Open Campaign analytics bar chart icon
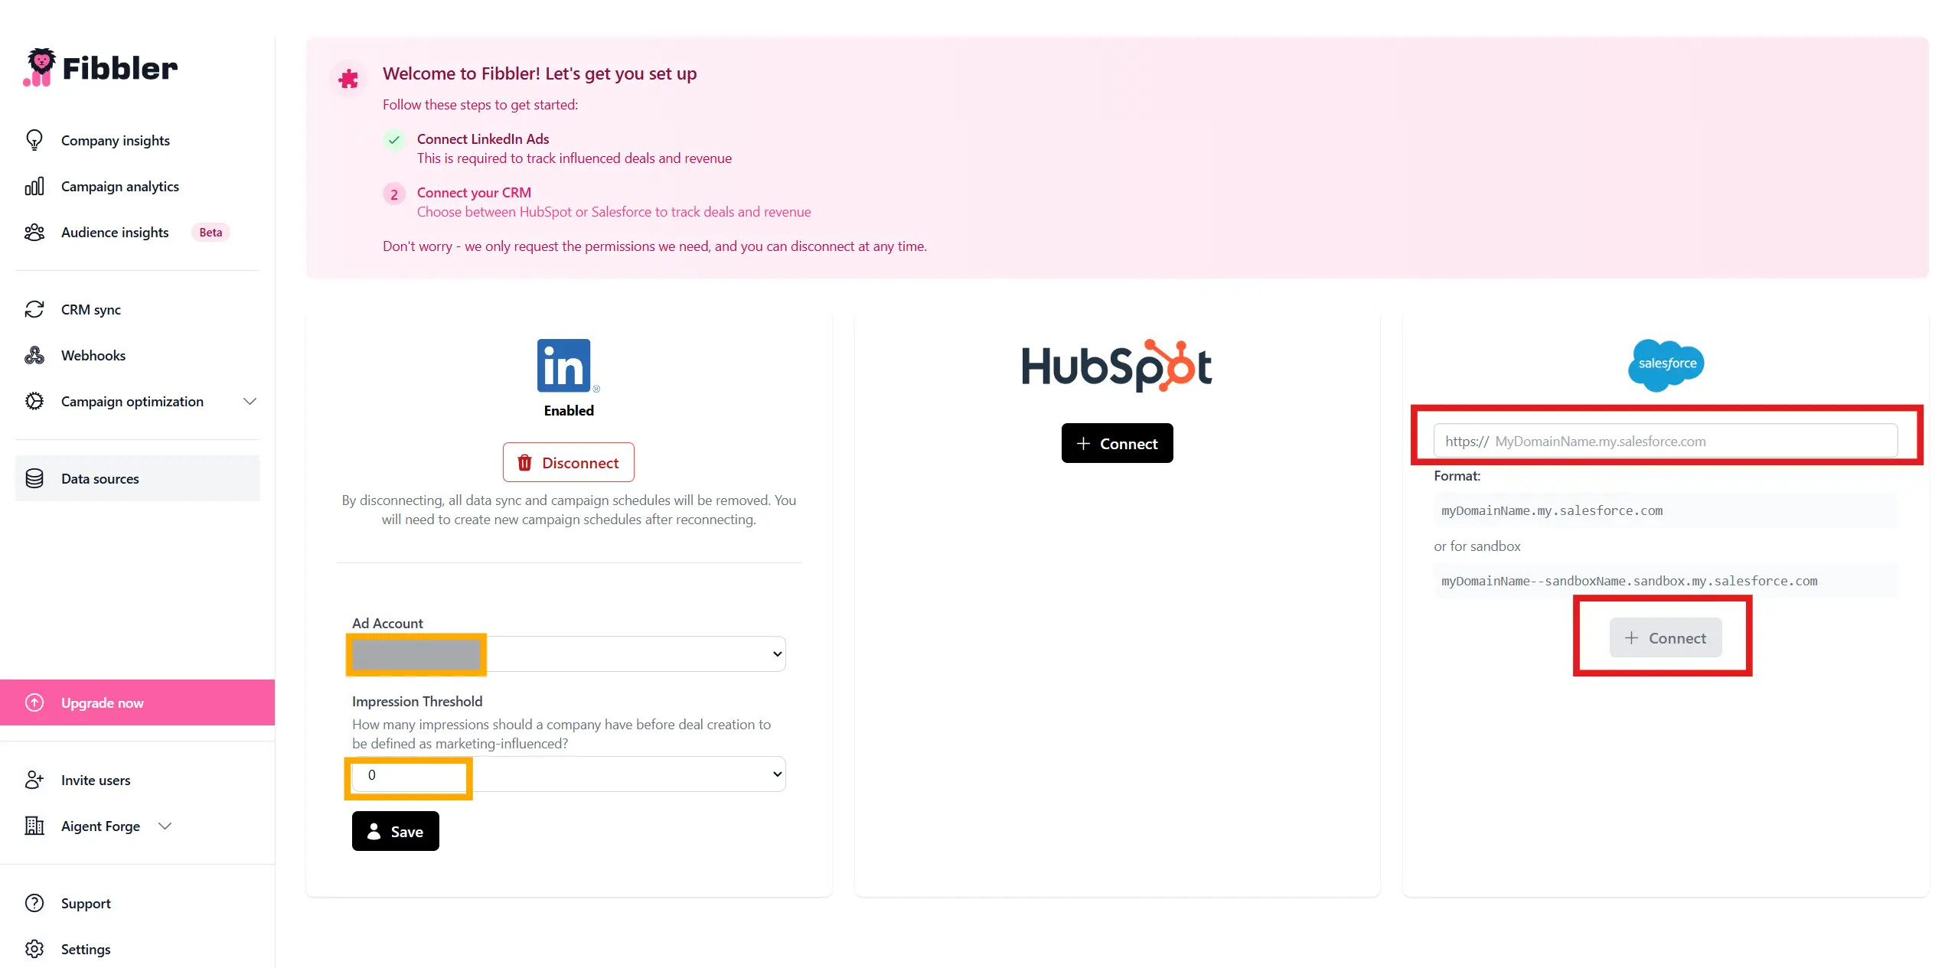The height and width of the screenshot is (968, 1958). [34, 186]
